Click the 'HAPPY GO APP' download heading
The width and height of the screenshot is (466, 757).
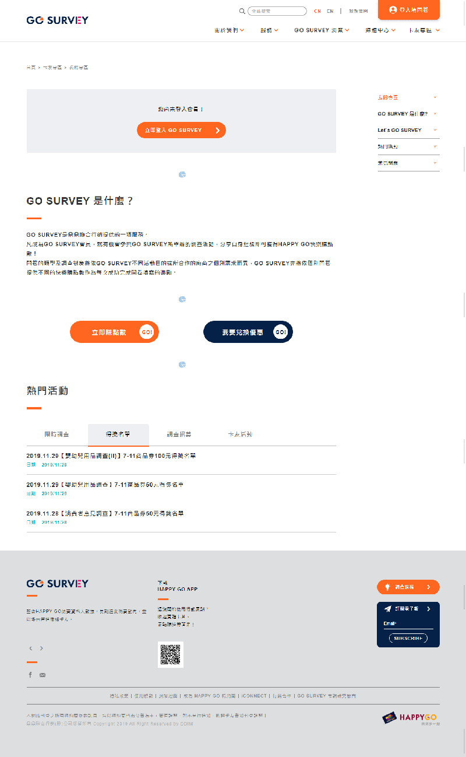178,589
